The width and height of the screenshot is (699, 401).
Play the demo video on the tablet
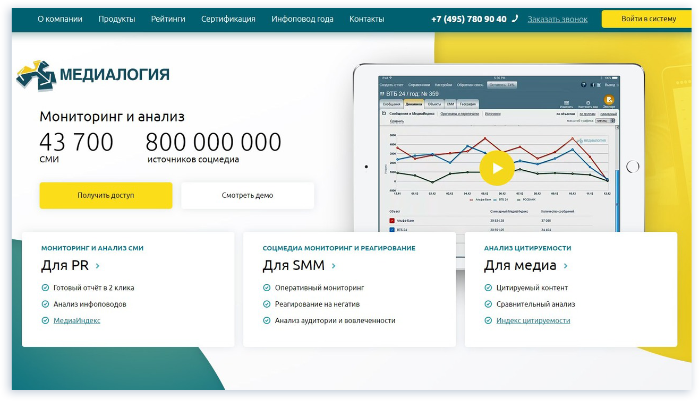tap(497, 168)
